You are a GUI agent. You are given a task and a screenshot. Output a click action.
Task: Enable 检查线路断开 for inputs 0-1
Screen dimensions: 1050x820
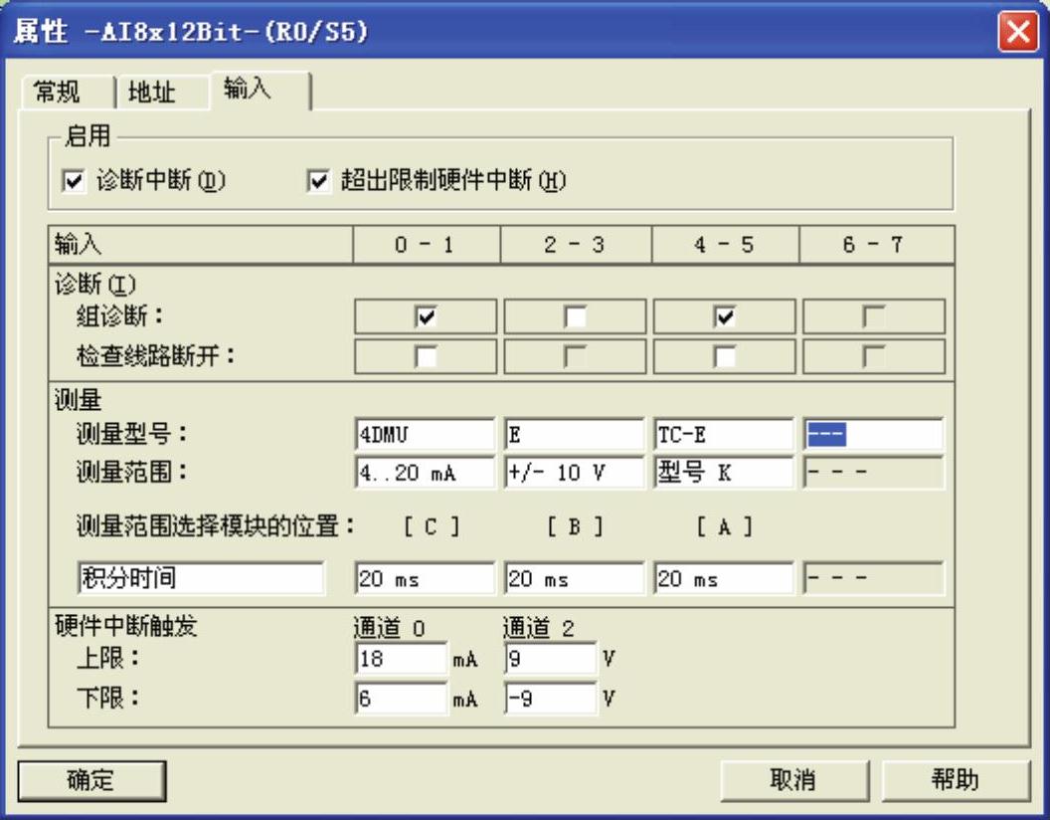426,356
